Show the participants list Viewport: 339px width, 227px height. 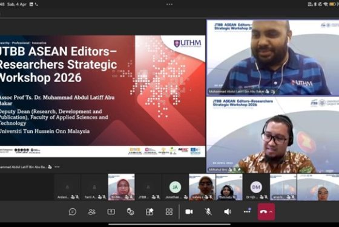tap(92, 212)
